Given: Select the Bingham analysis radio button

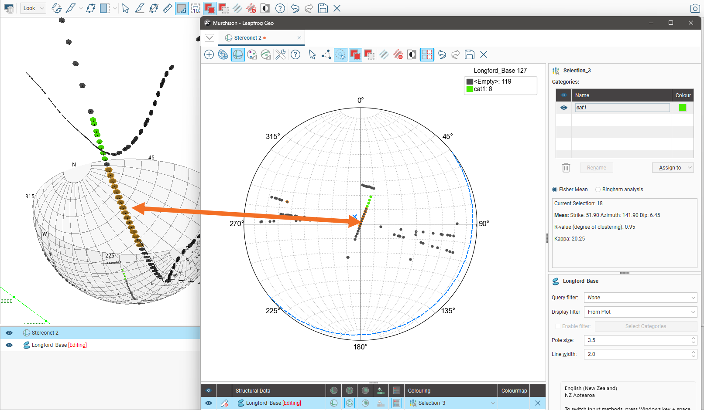Looking at the screenshot, I should (x=598, y=190).
